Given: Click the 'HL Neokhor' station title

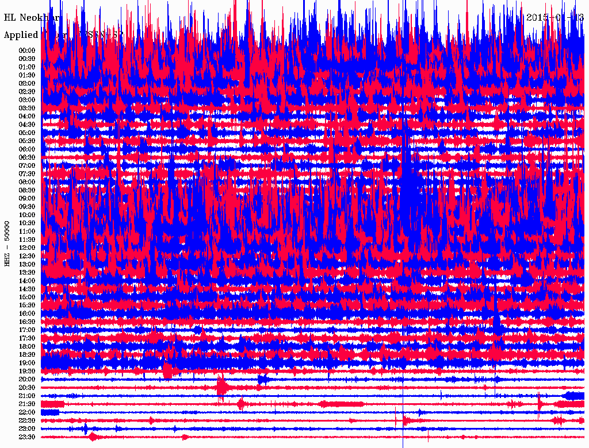Looking at the screenshot, I should 32,17.
